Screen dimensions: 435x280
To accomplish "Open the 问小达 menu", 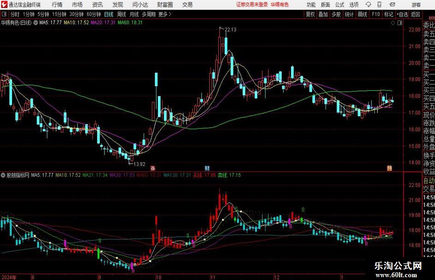I will point(140,5).
